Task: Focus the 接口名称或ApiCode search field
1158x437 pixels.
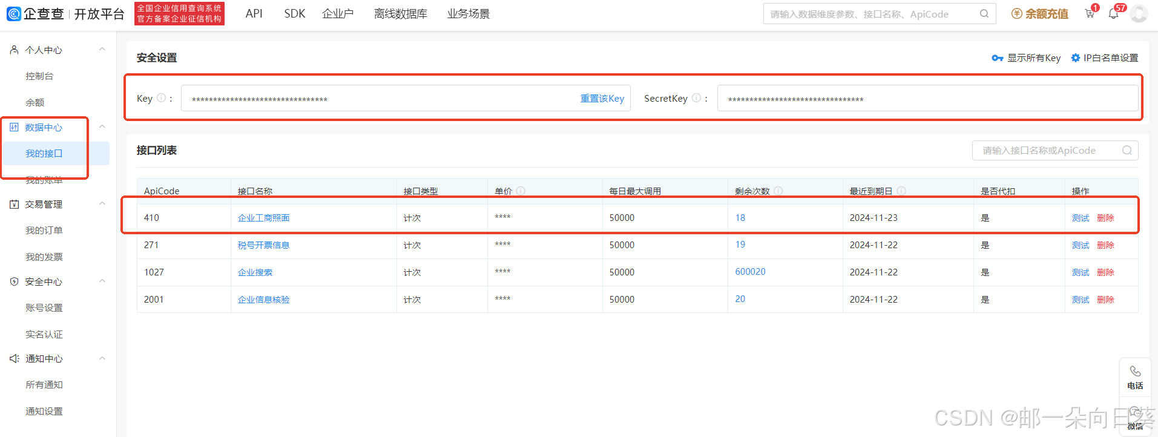Action: (x=1055, y=151)
